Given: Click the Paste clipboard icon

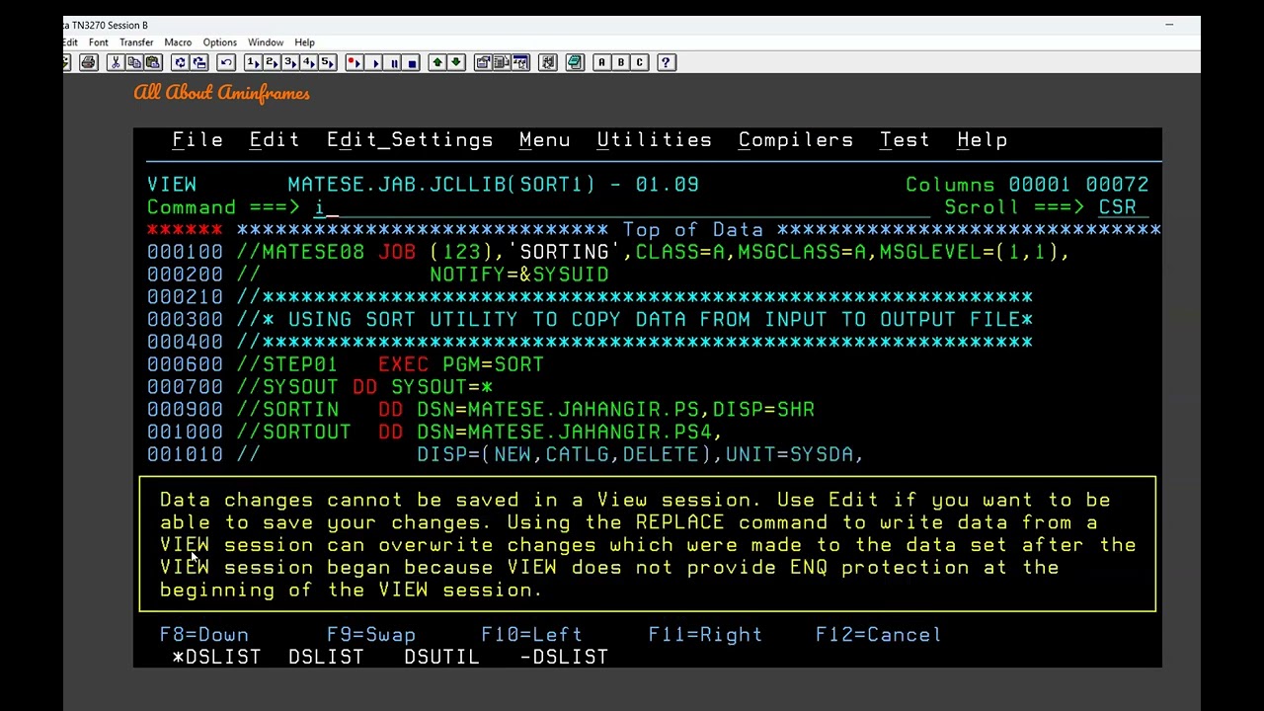Looking at the screenshot, I should [x=153, y=62].
